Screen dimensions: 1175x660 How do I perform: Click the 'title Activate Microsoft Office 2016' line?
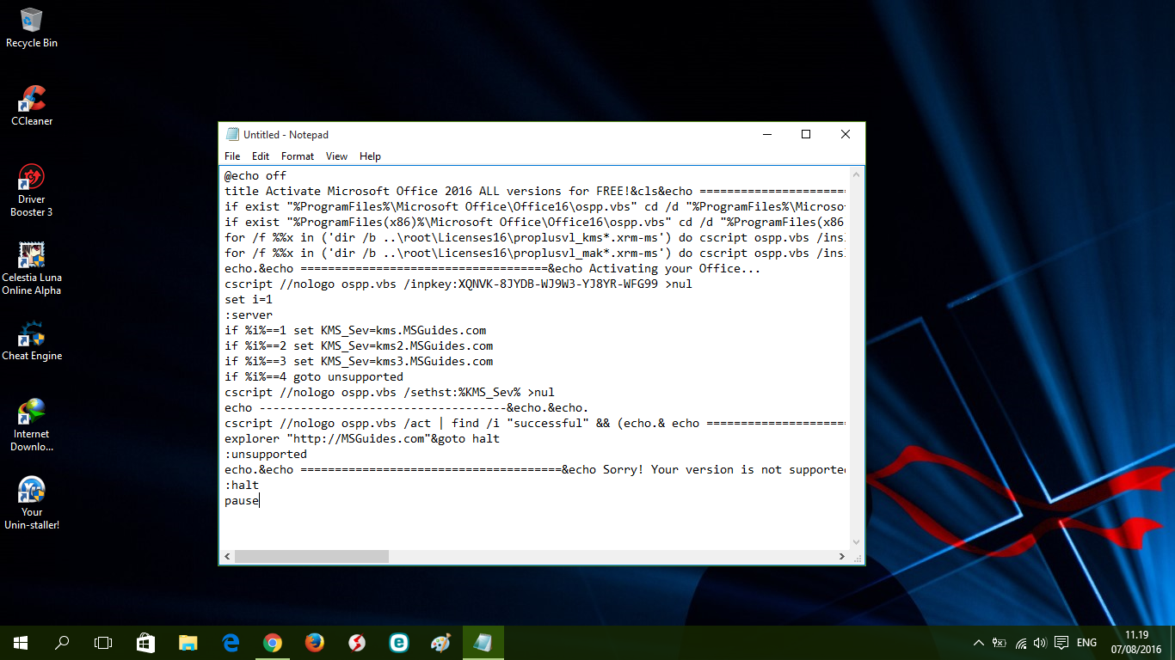[535, 192]
